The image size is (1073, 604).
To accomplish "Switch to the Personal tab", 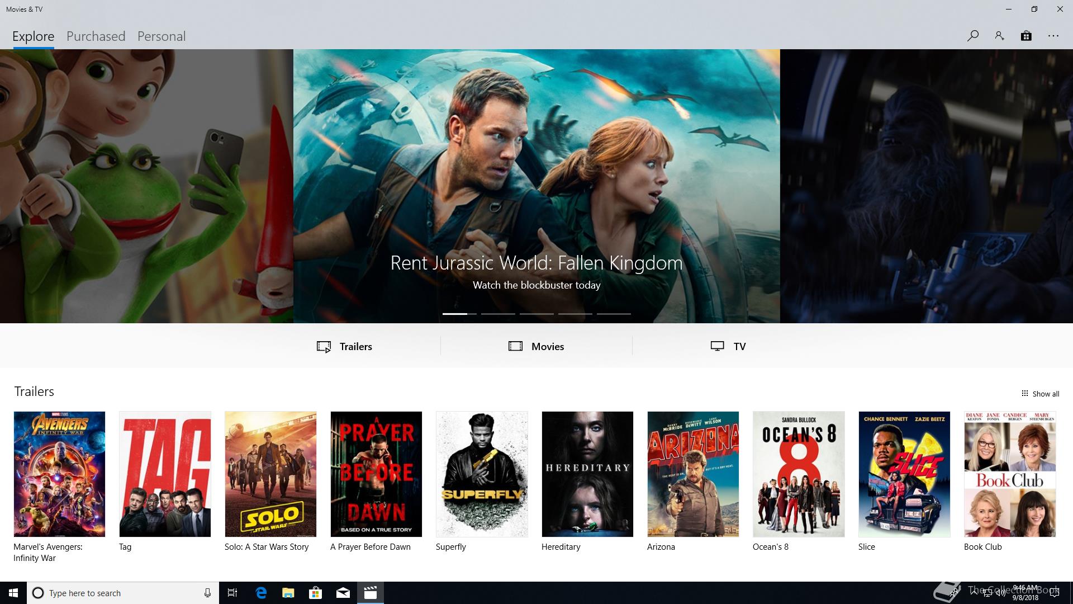I will click(x=162, y=36).
